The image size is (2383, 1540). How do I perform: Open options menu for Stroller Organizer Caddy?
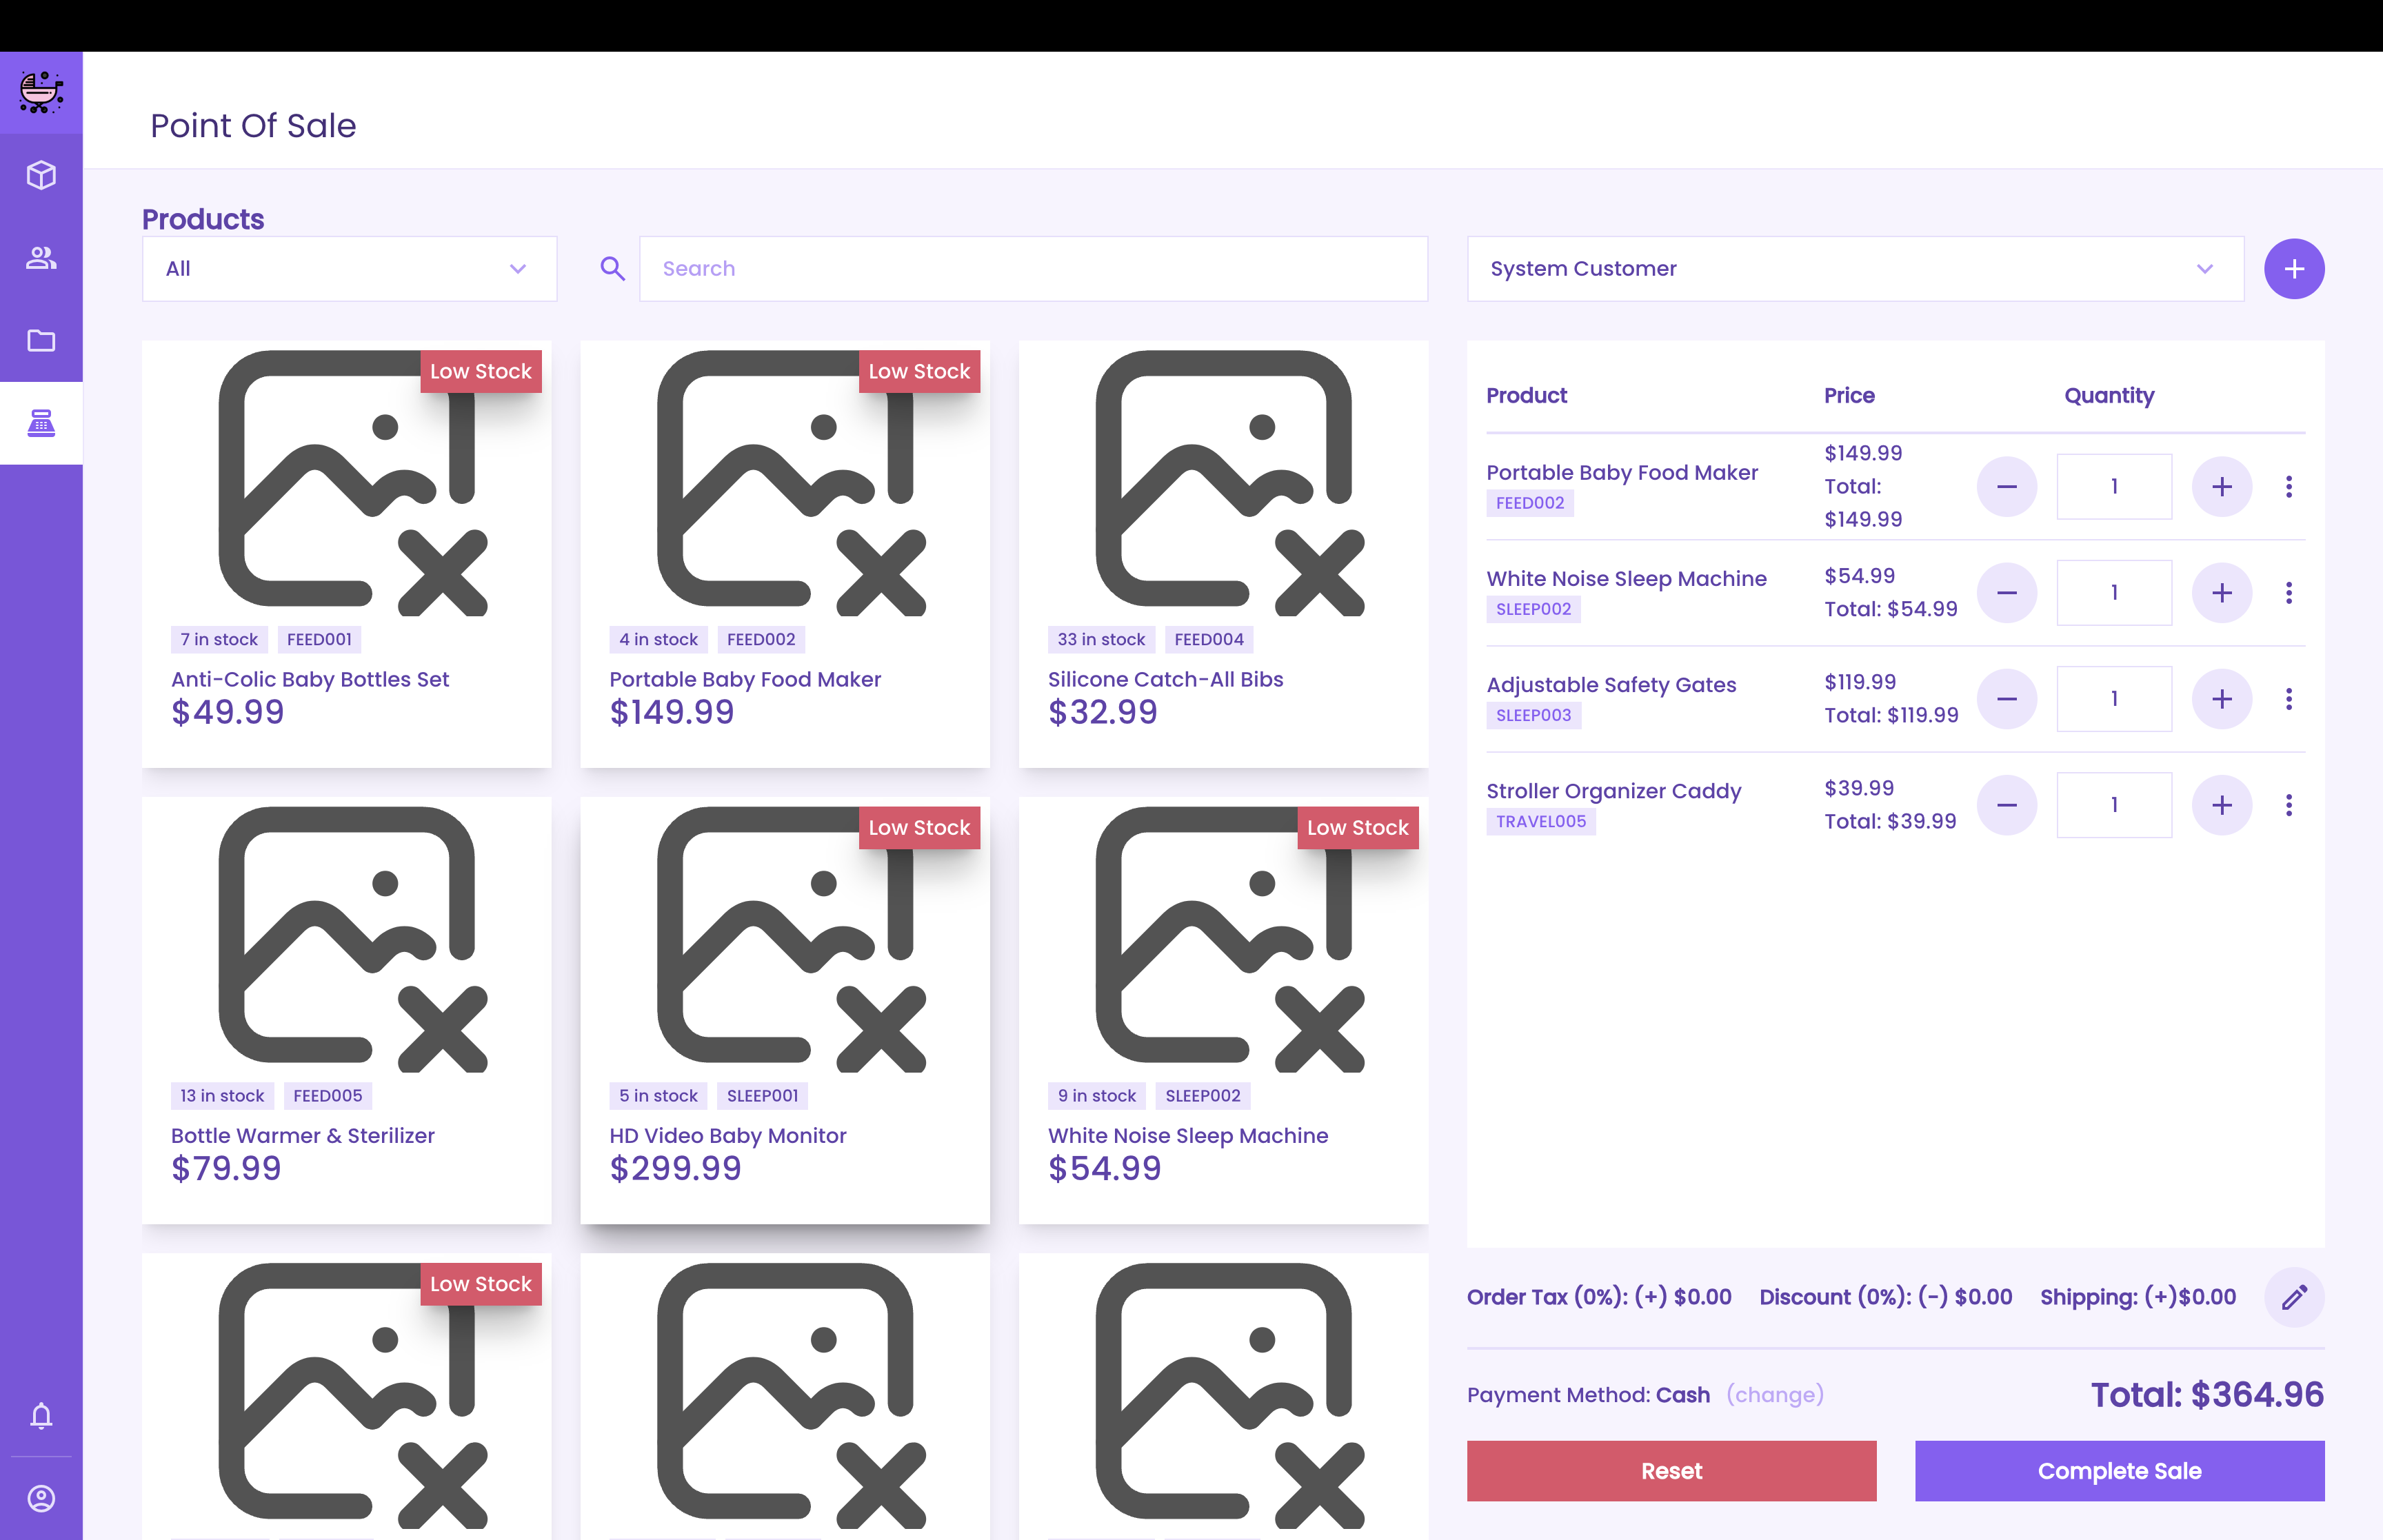tap(2290, 805)
